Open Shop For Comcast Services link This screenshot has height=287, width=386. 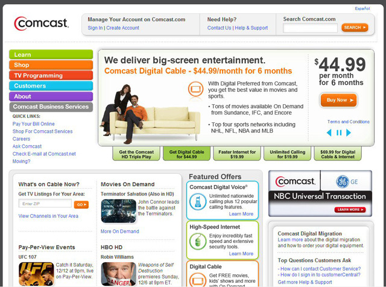pyautogui.click(x=42, y=131)
